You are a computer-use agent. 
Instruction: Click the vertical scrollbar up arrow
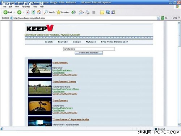point(179,22)
